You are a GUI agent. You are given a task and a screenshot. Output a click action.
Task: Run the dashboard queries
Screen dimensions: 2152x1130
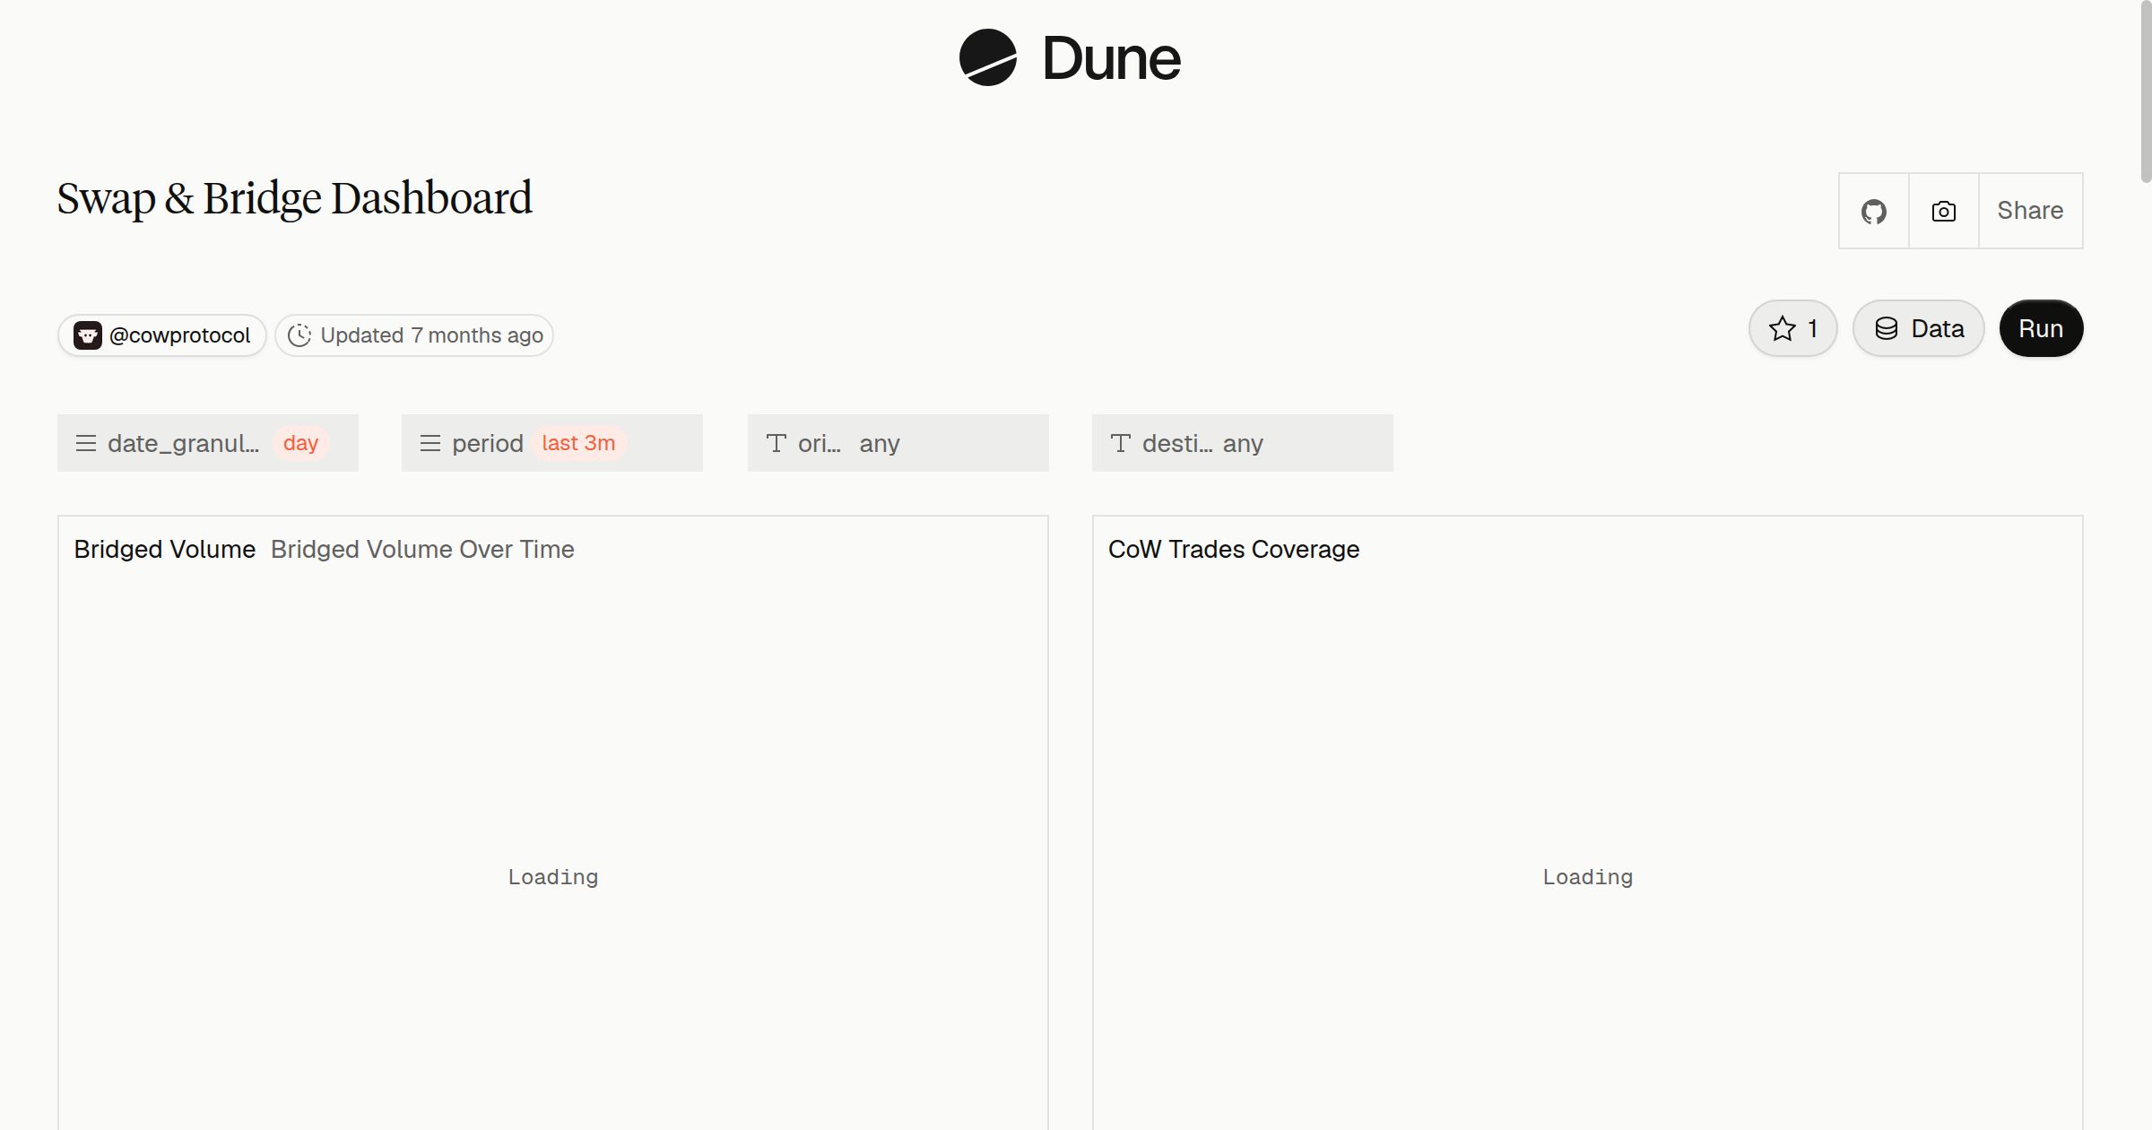click(x=2041, y=328)
